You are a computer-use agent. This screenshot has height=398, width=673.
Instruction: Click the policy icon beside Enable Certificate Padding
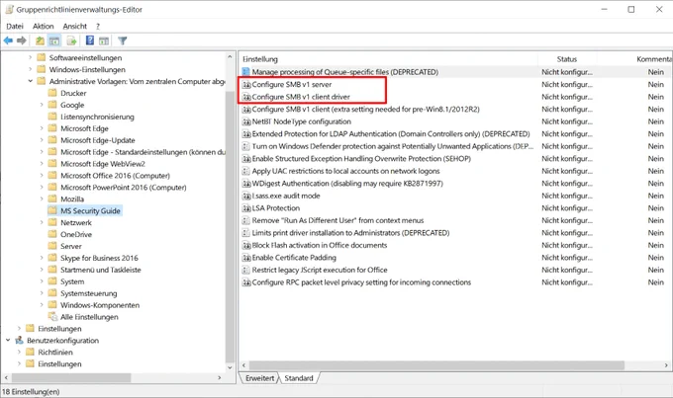point(246,258)
